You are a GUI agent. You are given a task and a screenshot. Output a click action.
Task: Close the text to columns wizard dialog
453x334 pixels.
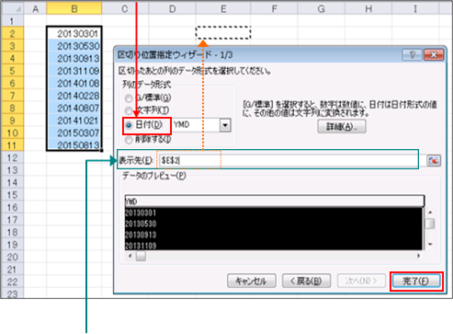tap(434, 55)
